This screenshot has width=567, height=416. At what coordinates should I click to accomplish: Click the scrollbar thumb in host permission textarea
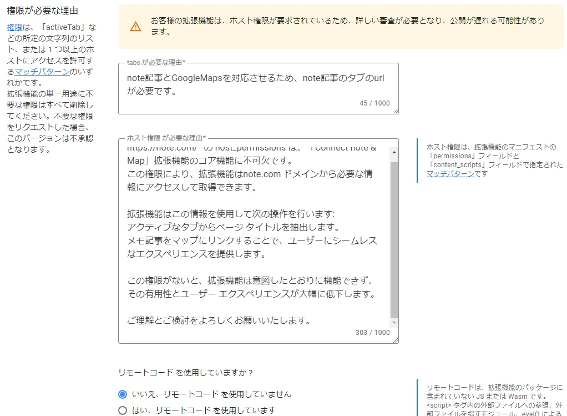click(394, 240)
